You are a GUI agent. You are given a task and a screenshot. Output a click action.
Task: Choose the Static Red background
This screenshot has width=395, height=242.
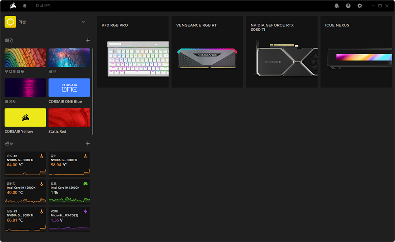[69, 117]
